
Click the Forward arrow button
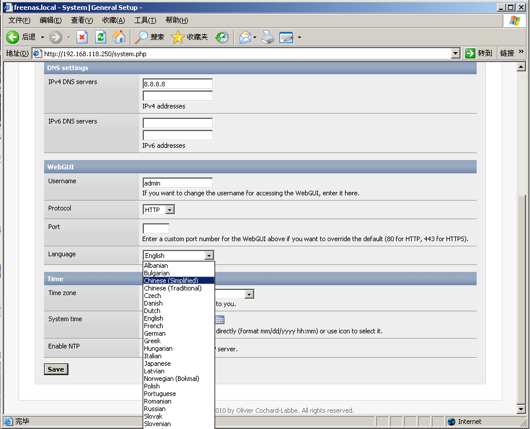[56, 37]
